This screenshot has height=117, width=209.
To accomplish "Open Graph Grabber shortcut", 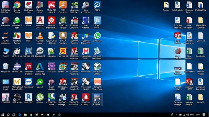I will click(x=52, y=84).
